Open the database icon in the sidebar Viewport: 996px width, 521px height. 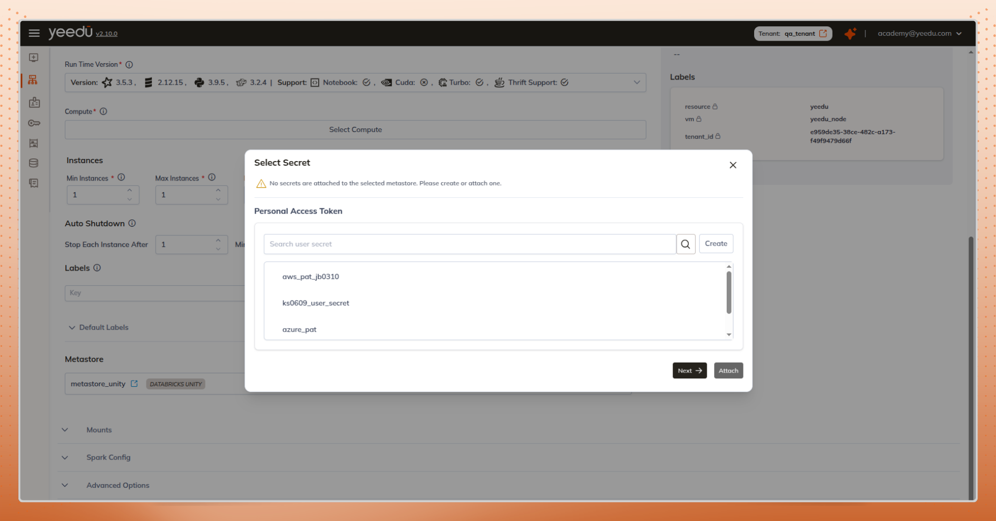point(34,163)
